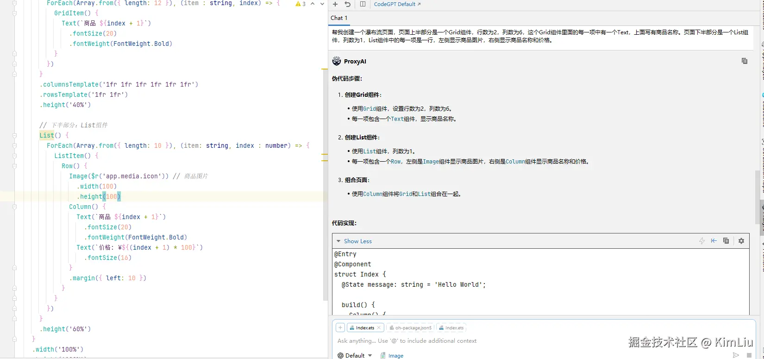
Task: Click the user prompt message text
Action: coord(540,36)
